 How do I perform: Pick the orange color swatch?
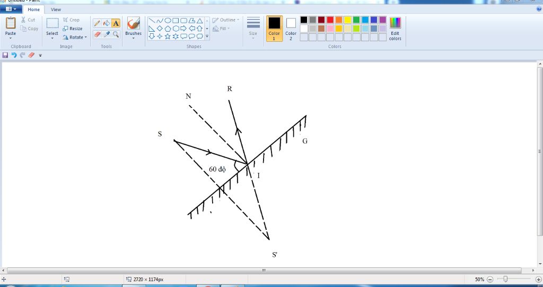pos(339,20)
